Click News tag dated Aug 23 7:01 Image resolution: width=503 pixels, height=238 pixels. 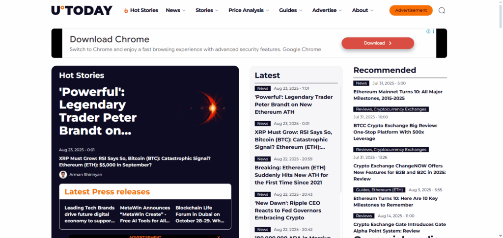(x=263, y=88)
